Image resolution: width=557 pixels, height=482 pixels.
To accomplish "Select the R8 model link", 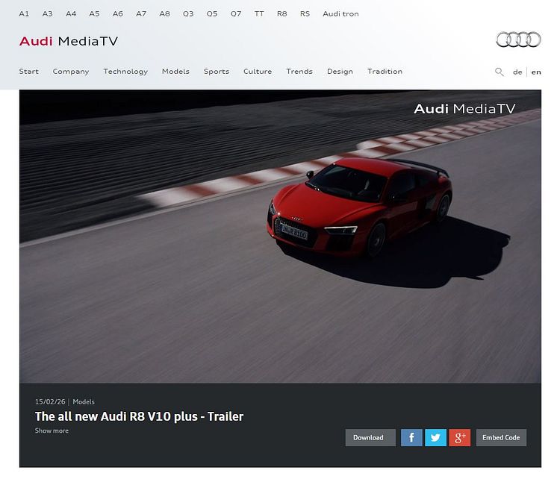I will pyautogui.click(x=281, y=14).
